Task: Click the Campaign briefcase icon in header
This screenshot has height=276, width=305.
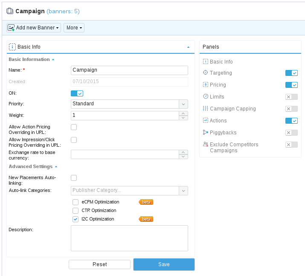Action: (x=10, y=11)
